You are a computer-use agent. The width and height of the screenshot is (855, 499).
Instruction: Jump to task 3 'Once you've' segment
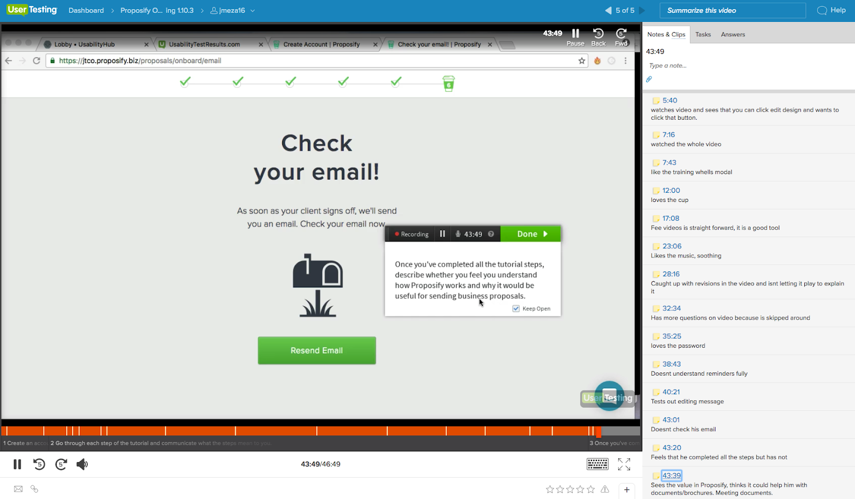pyautogui.click(x=614, y=443)
